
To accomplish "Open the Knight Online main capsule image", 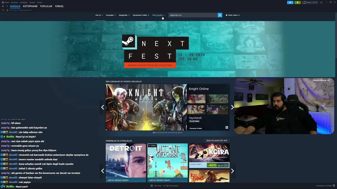I will pos(146,107).
